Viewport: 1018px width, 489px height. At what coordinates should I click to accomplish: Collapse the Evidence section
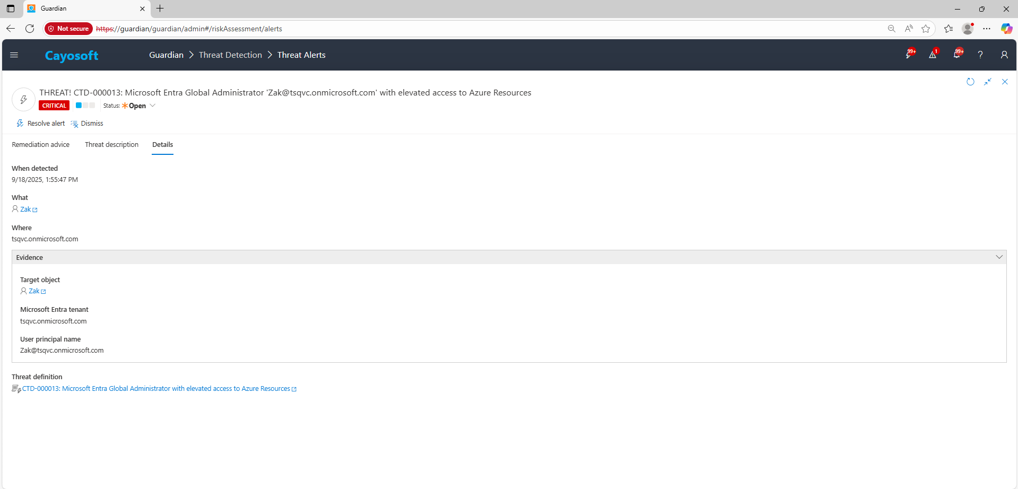click(x=999, y=257)
